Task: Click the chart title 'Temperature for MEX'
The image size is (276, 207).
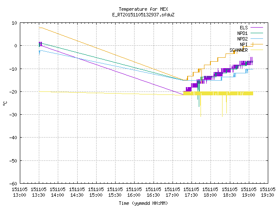Action: point(143,9)
